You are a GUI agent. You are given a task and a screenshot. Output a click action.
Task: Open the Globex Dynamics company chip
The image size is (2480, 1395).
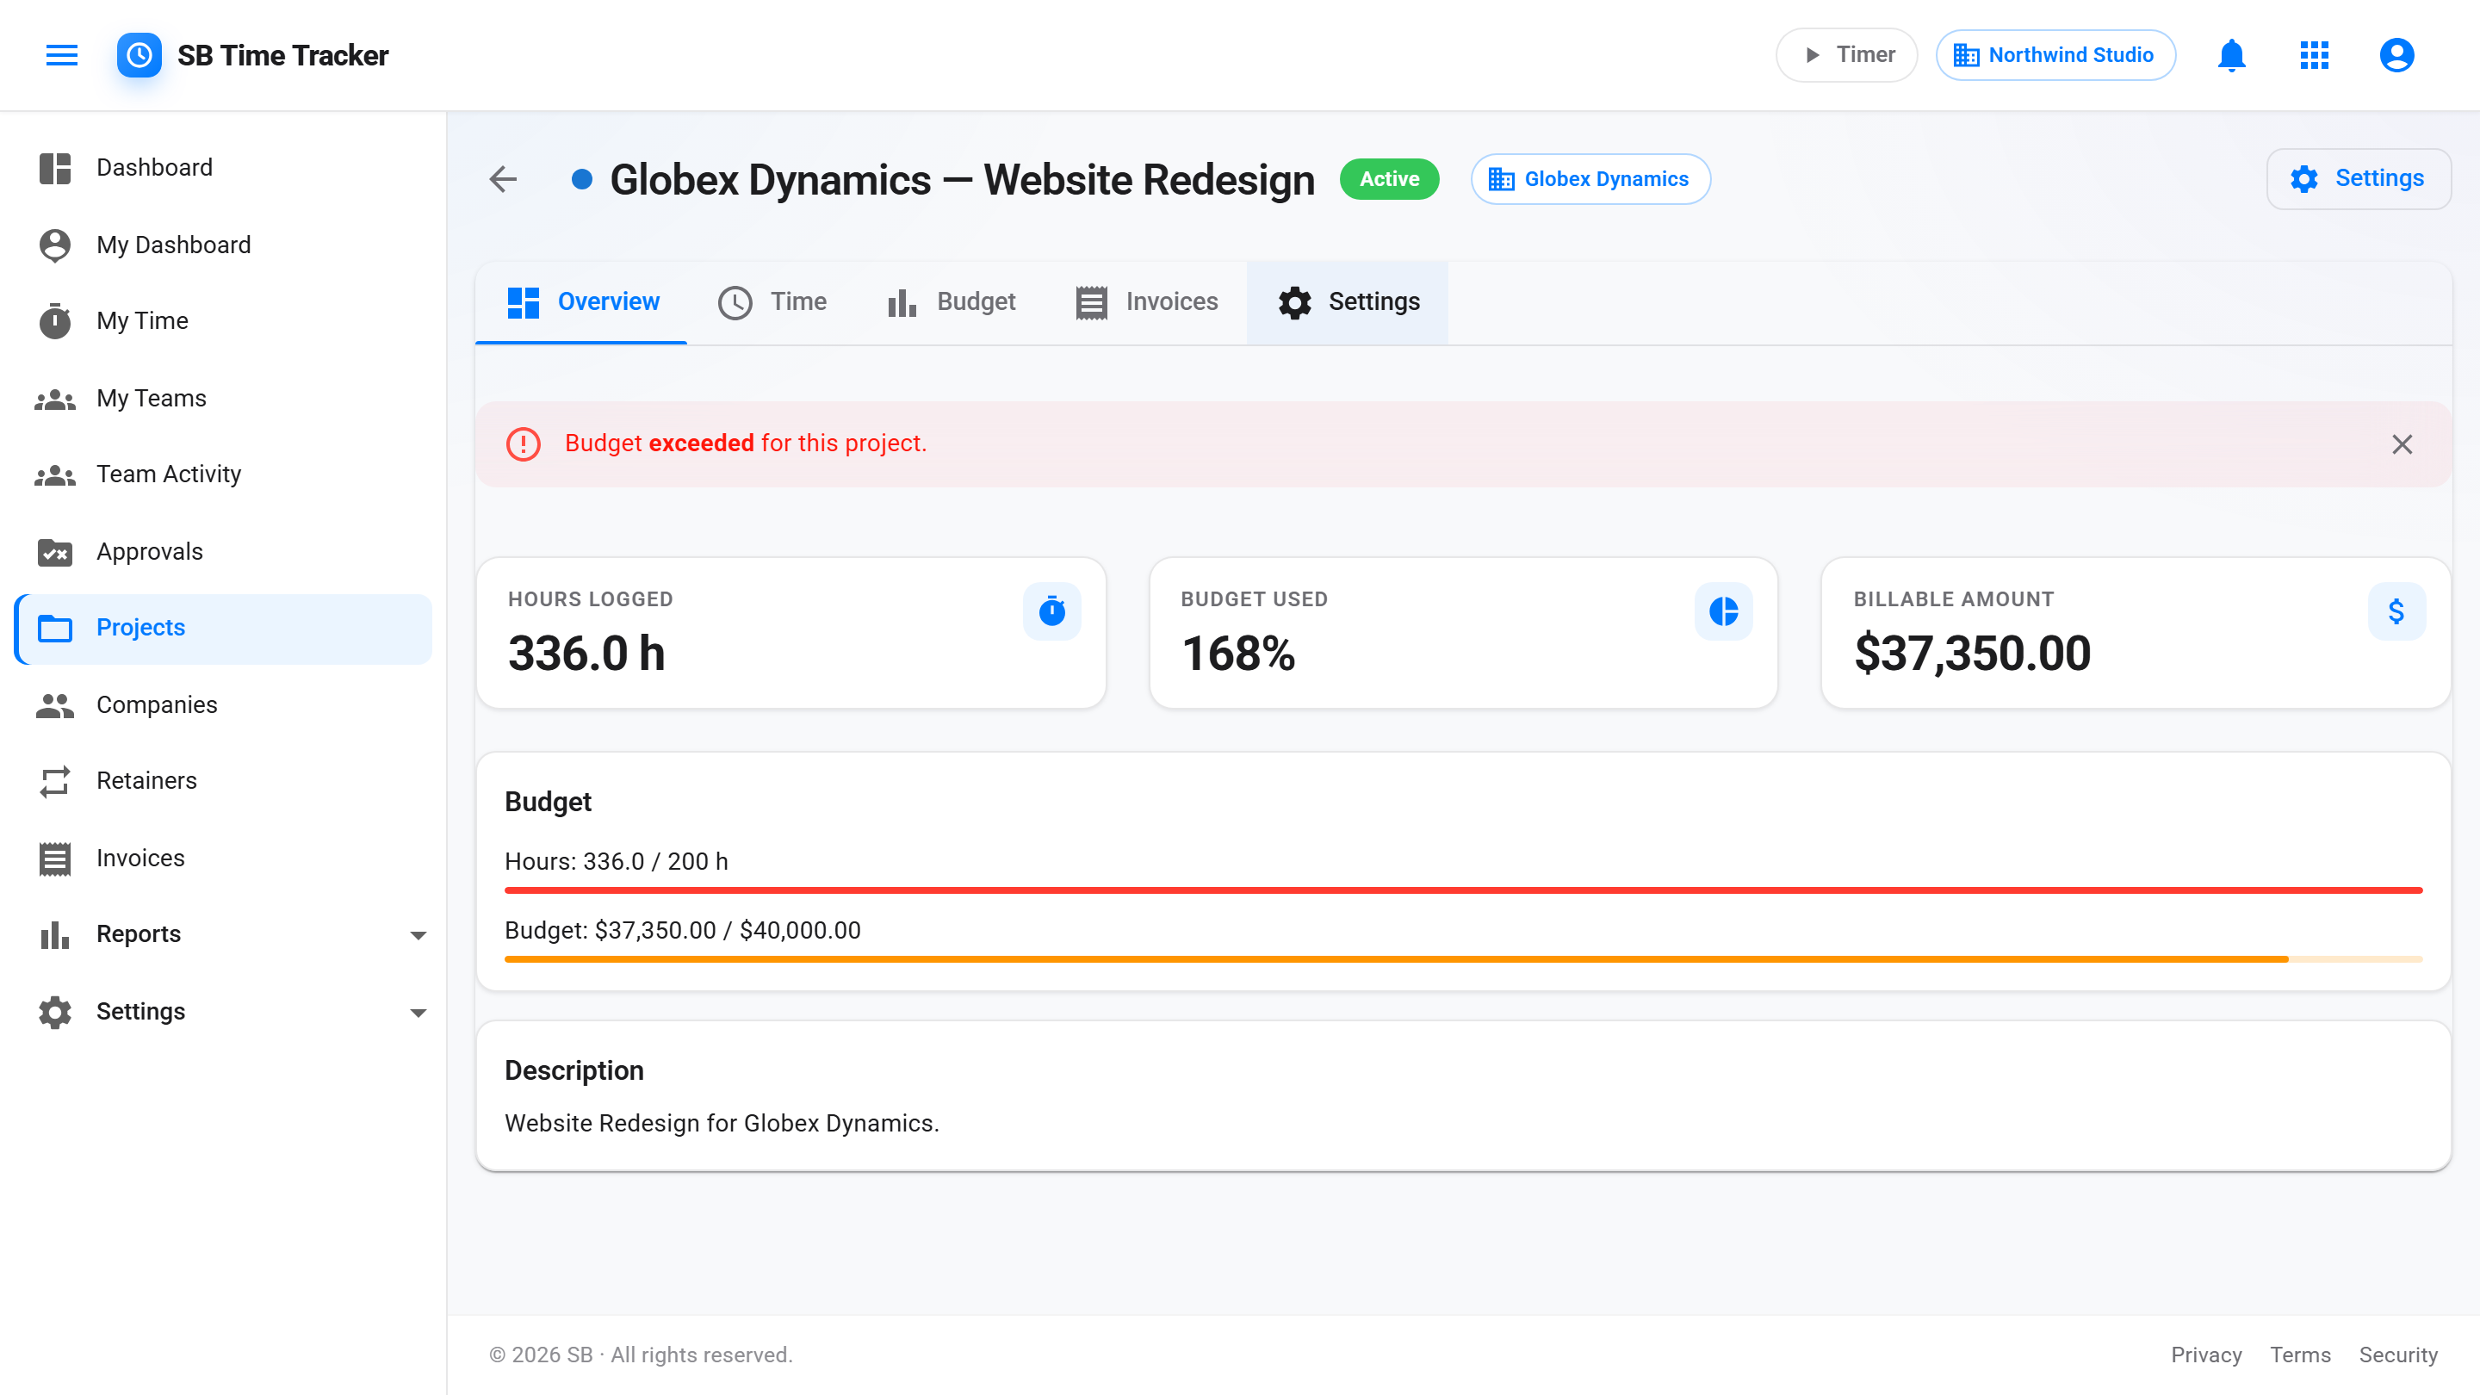(1590, 179)
